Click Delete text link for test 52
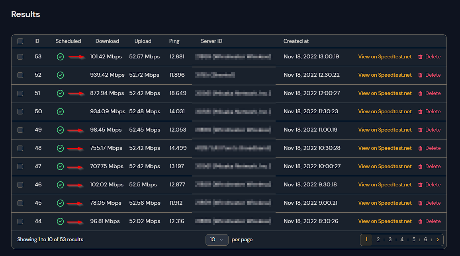The image size is (460, 256). point(434,75)
